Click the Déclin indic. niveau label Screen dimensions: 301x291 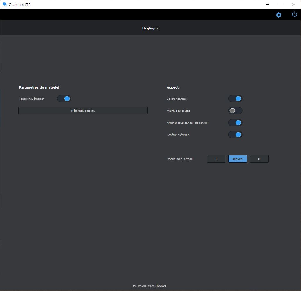[180, 159]
